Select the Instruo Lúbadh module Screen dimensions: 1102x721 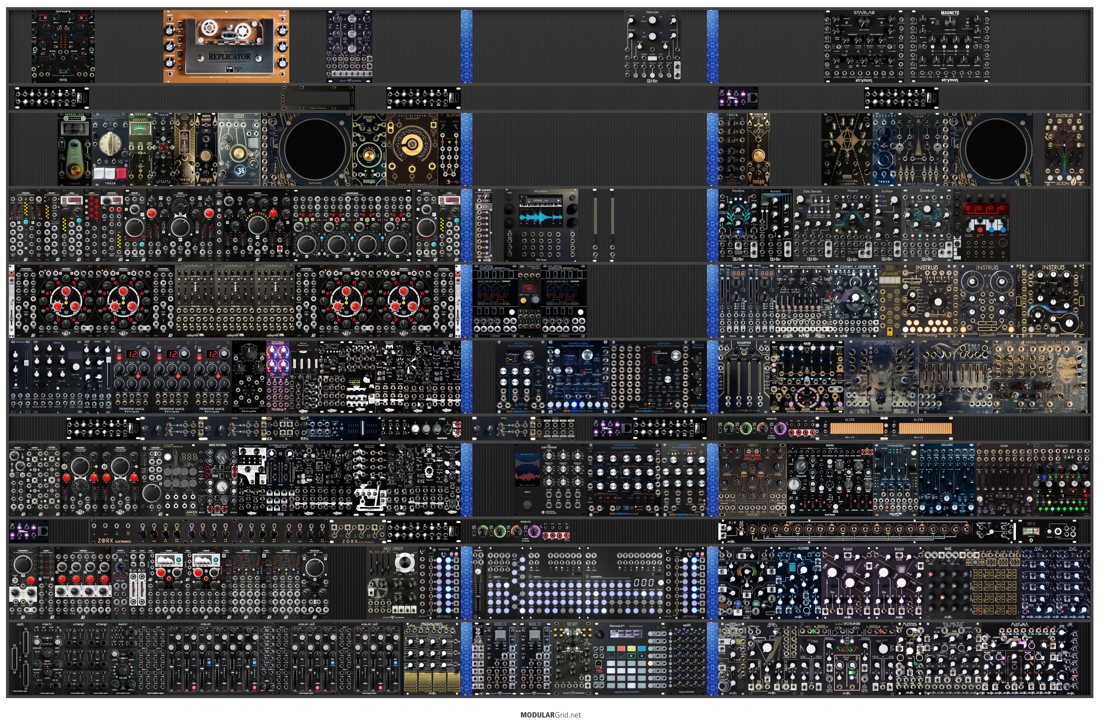click(x=987, y=301)
